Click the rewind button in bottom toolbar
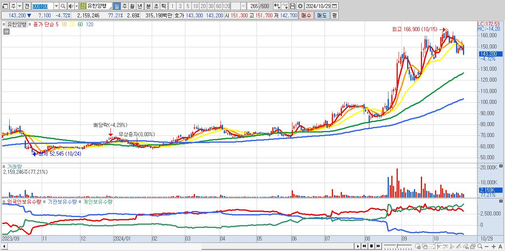This screenshot has width=505, height=251. [x=364, y=246]
